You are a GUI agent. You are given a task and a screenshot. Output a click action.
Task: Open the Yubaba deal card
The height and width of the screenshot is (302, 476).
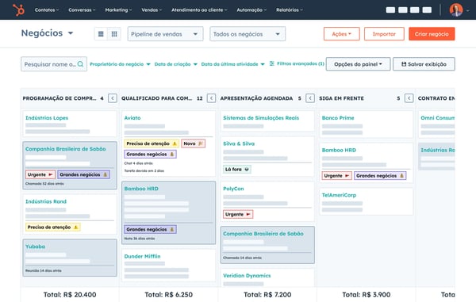(35, 247)
